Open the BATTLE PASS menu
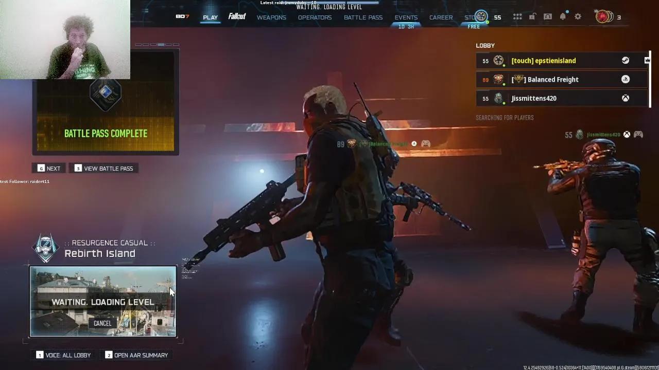 point(362,17)
